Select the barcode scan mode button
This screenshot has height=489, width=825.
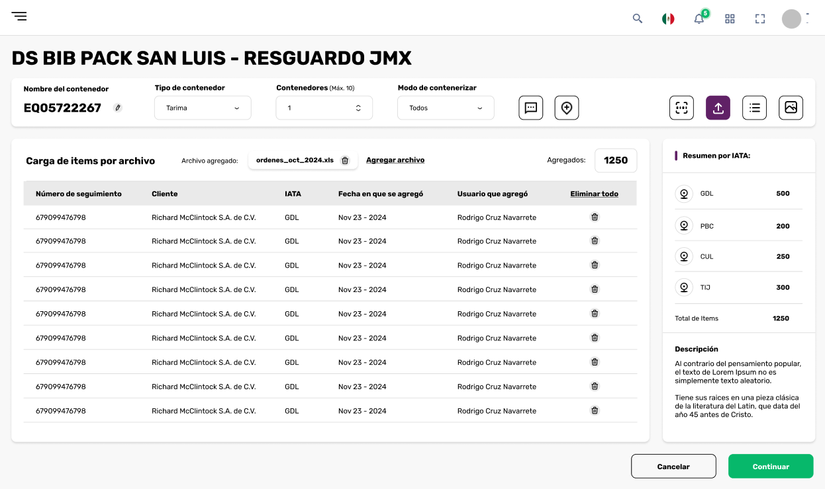coord(681,108)
